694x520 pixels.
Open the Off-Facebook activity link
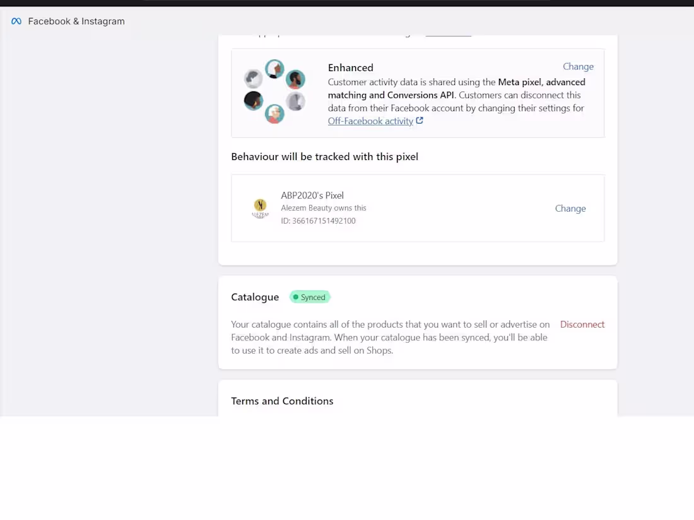tap(370, 121)
